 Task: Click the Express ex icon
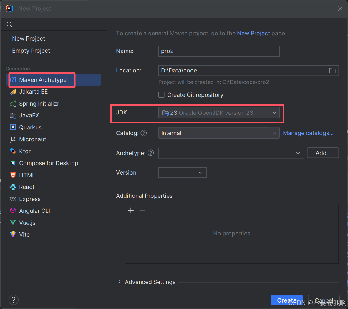[x=13, y=199]
